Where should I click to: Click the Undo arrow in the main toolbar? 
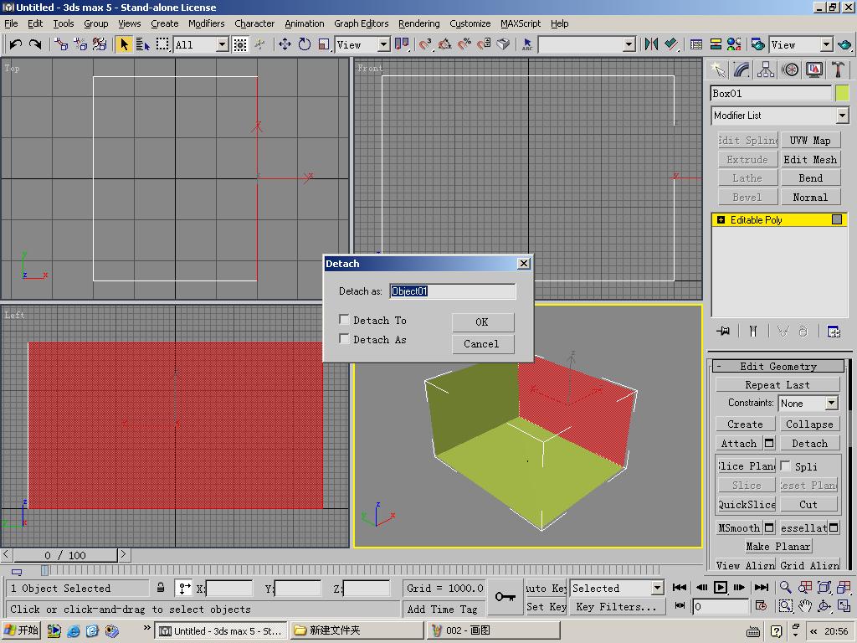(x=15, y=44)
